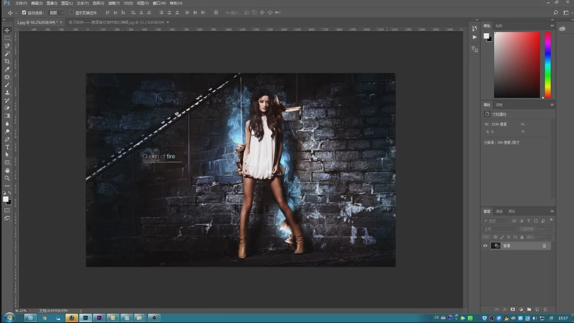
Task: Select the Lasso tool
Action: click(x=7, y=46)
